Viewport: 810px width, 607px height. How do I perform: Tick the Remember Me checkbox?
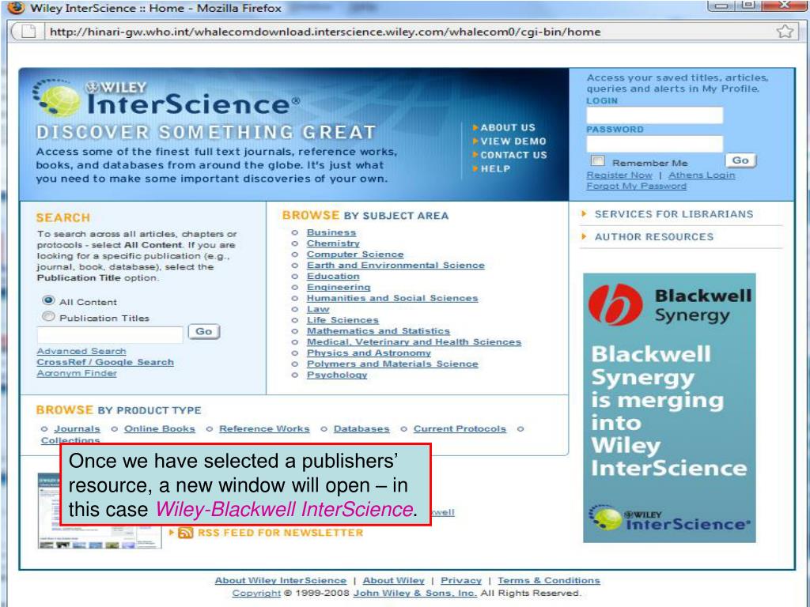pos(597,161)
